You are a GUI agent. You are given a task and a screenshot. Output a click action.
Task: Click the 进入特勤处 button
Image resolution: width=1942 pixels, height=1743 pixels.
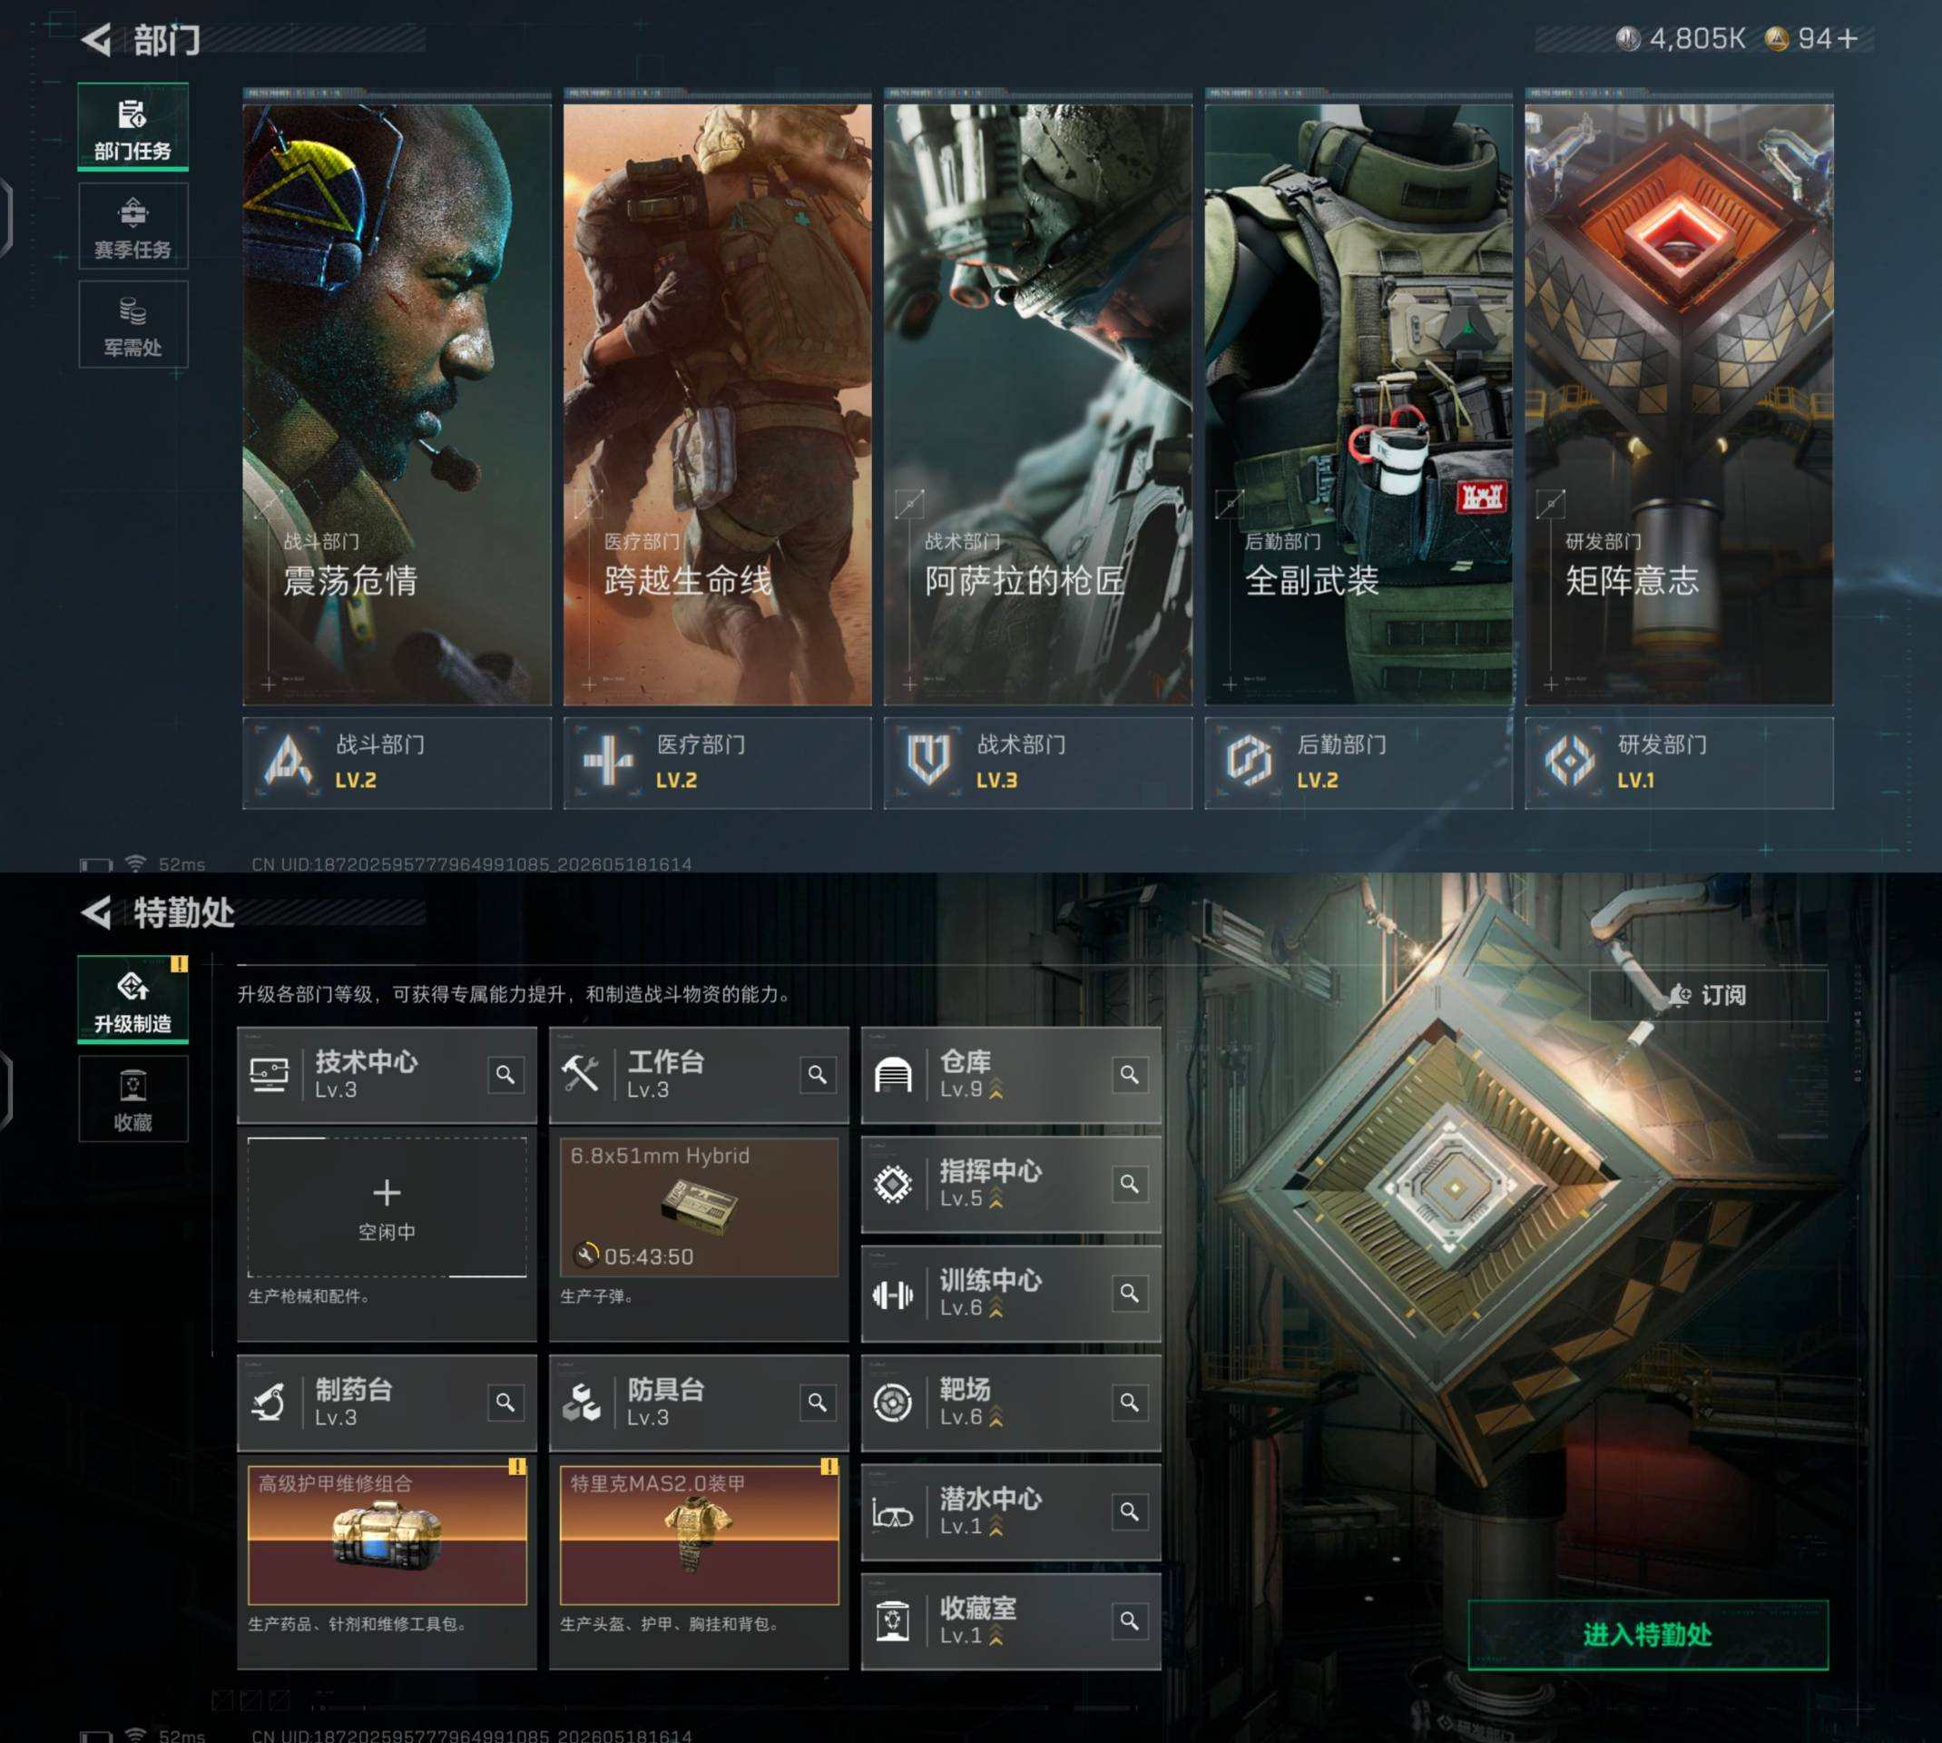(1648, 1635)
